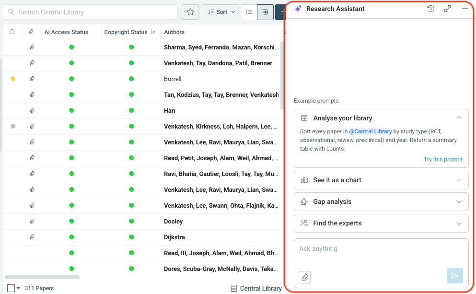Expand the Research Assistant panel to full size

pos(447,9)
